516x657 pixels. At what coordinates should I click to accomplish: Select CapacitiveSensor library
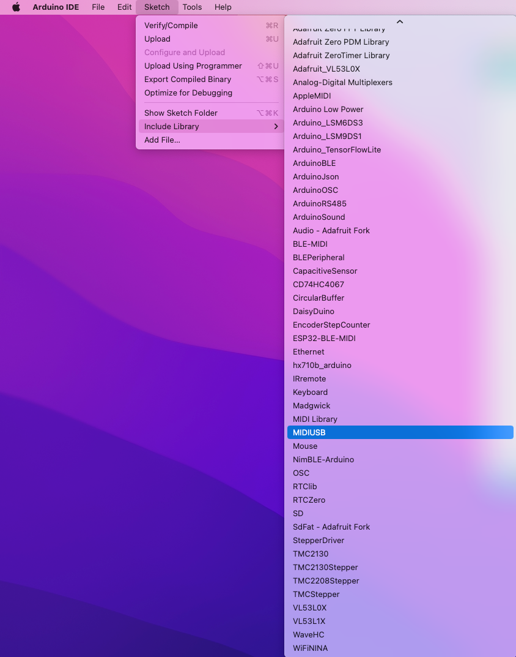click(x=400, y=271)
